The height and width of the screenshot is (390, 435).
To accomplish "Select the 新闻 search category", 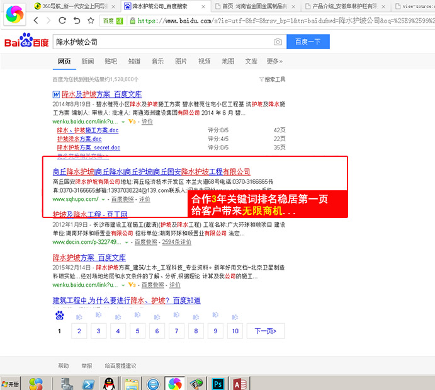I will click(x=88, y=61).
